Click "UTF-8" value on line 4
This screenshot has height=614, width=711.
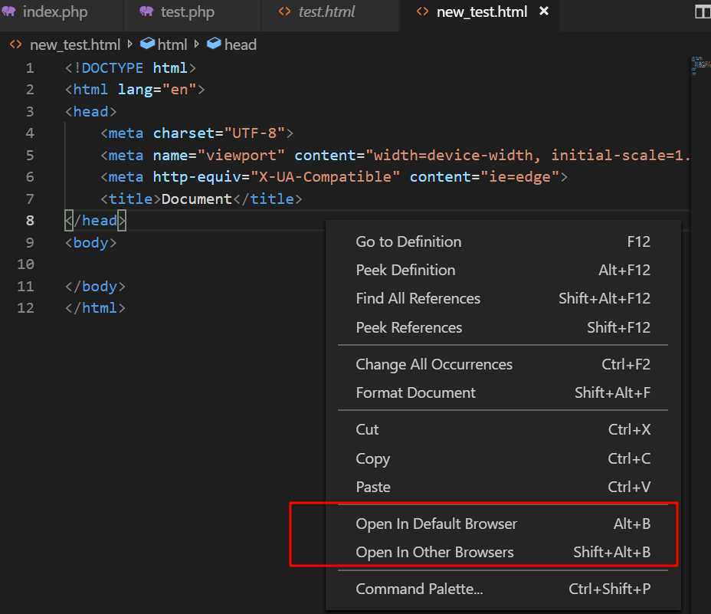(x=254, y=133)
